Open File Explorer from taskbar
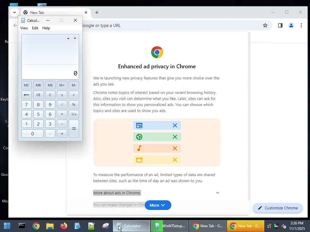Screen dimensions: 310x232 [x=50, y=226]
